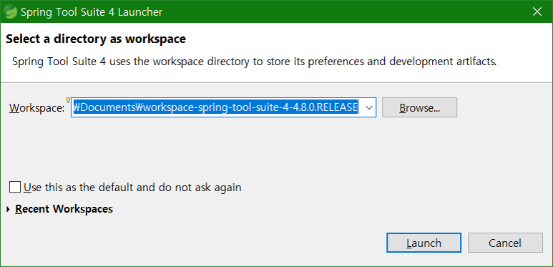Viewport: 553px width, 267px height.
Task: Click the Browse... button
Action: pyautogui.click(x=419, y=107)
